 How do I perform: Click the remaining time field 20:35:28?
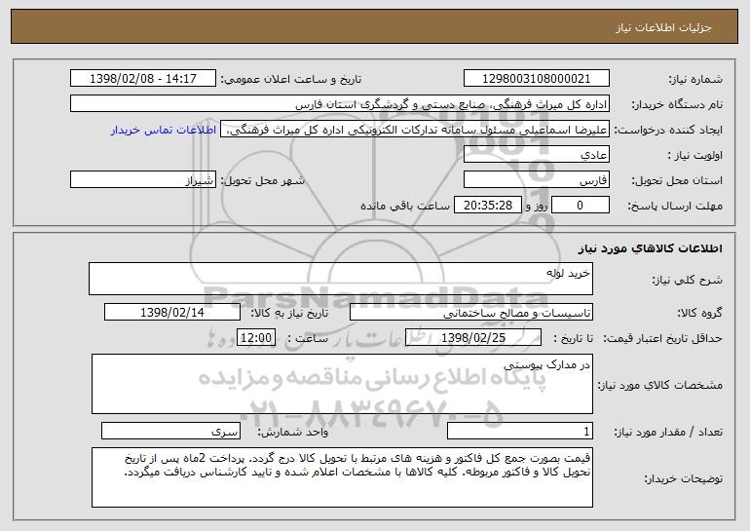pos(487,205)
